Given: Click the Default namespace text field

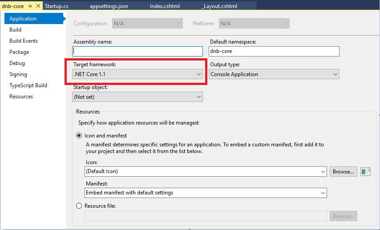Looking at the screenshot, I should click(x=274, y=51).
